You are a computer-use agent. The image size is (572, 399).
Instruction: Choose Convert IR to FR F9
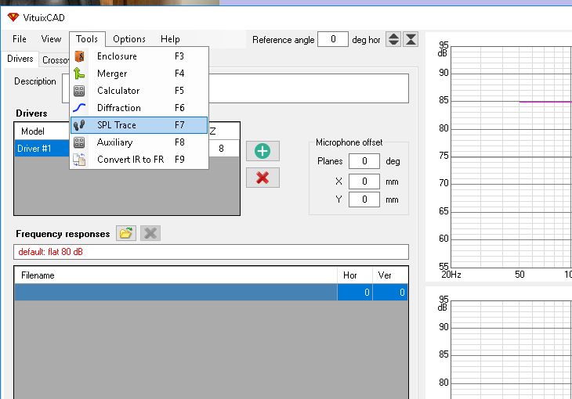pyautogui.click(x=139, y=160)
